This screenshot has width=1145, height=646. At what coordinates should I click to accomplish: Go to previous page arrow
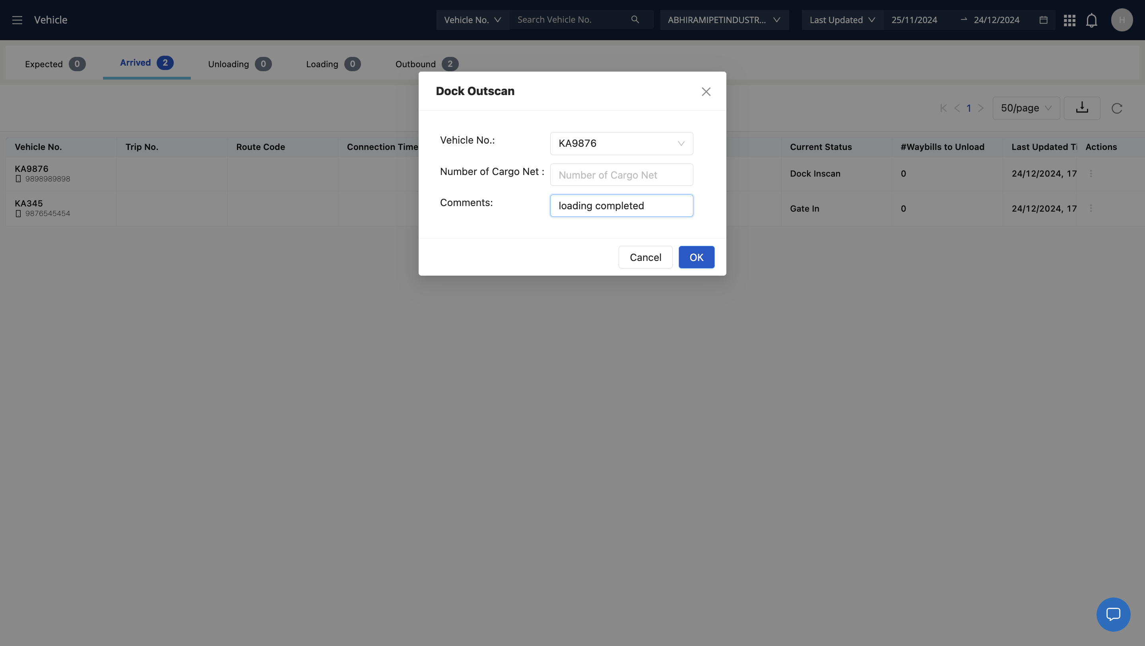(x=957, y=108)
